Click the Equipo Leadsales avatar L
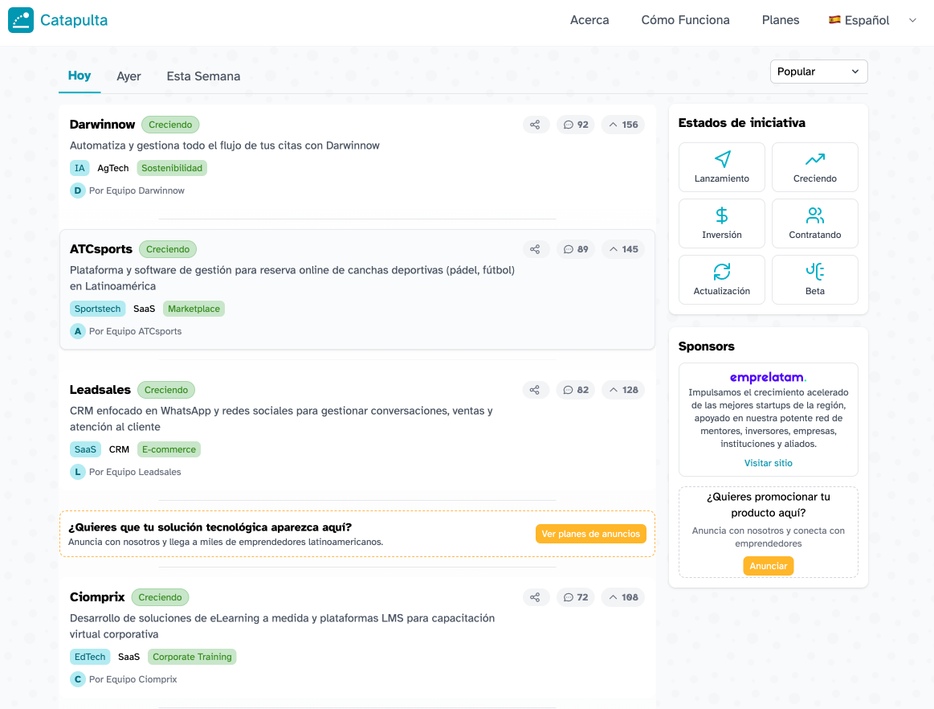The width and height of the screenshot is (934, 709). coord(77,473)
